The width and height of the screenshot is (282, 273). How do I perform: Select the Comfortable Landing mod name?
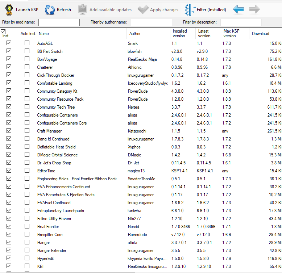coord(55,83)
